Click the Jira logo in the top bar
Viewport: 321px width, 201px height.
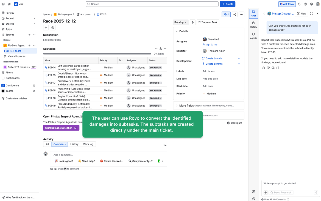tap(19, 4)
